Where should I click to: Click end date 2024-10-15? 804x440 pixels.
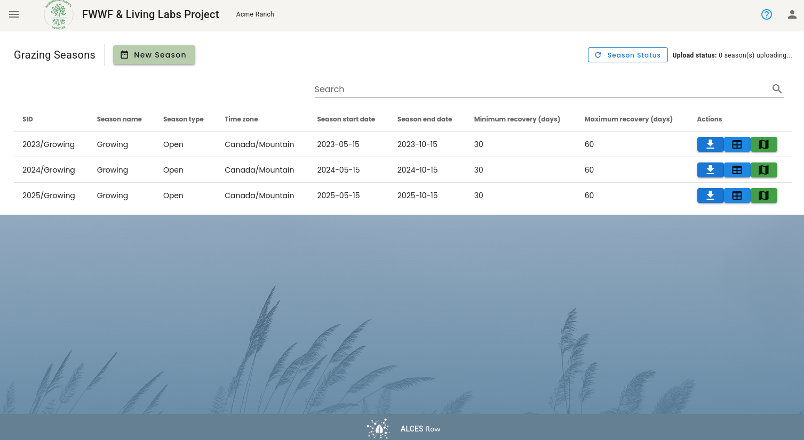pos(417,170)
